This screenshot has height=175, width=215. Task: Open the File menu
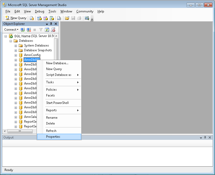click(8, 11)
